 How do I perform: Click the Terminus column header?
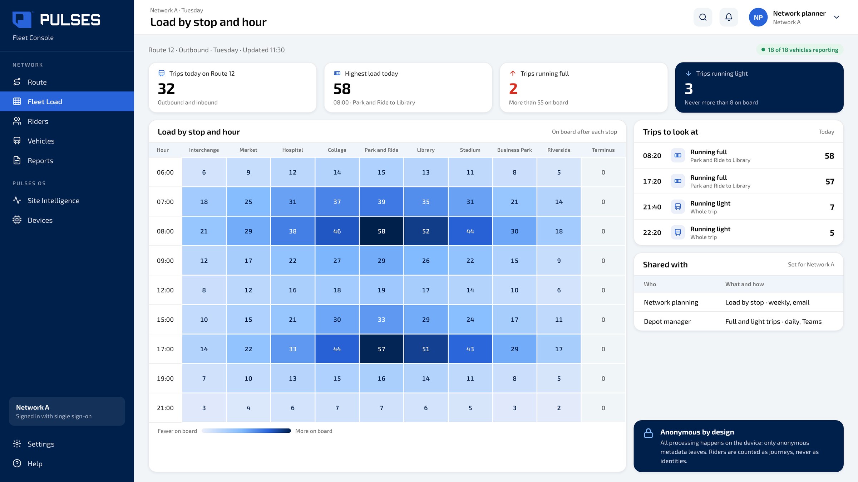tap(603, 150)
